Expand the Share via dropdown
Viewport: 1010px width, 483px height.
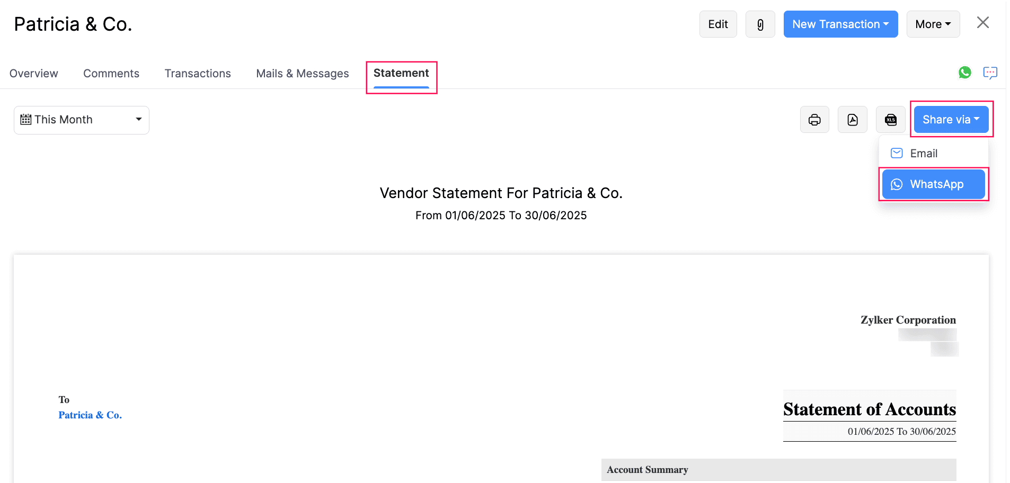click(x=950, y=120)
